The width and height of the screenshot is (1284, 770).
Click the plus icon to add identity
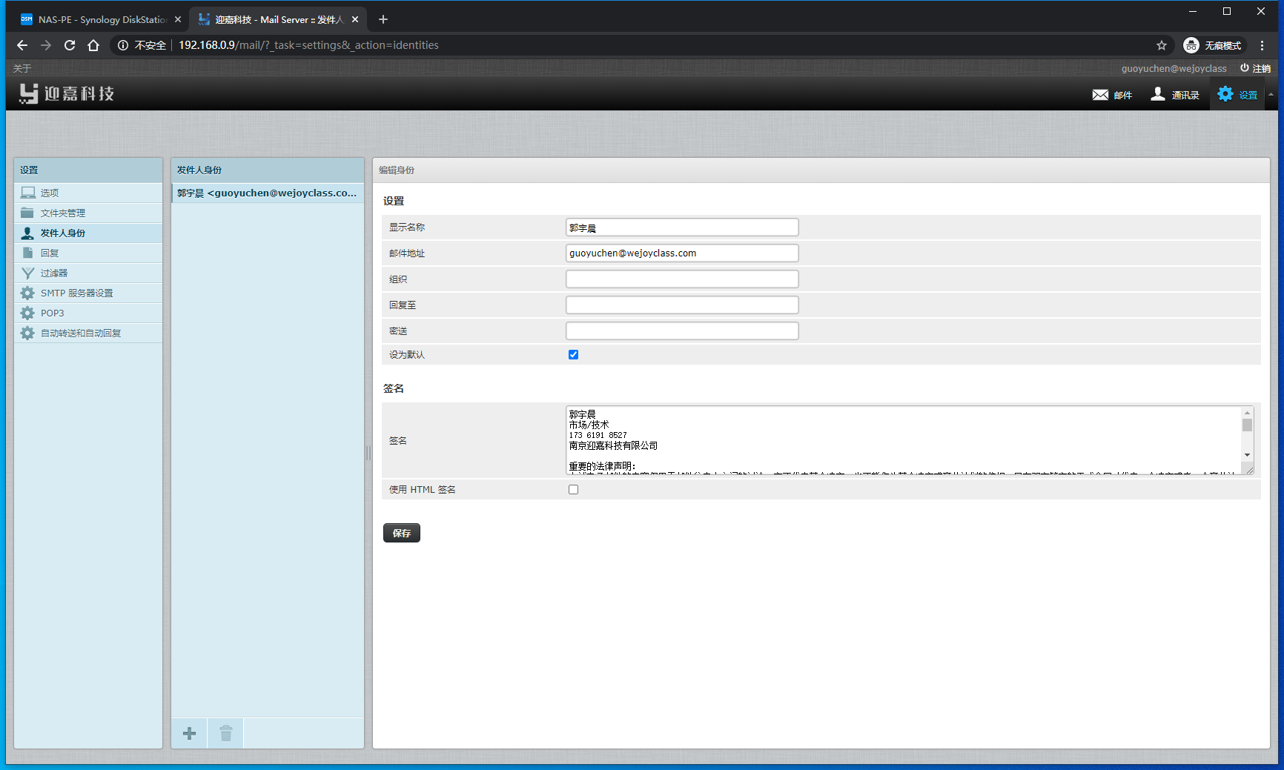tap(189, 734)
